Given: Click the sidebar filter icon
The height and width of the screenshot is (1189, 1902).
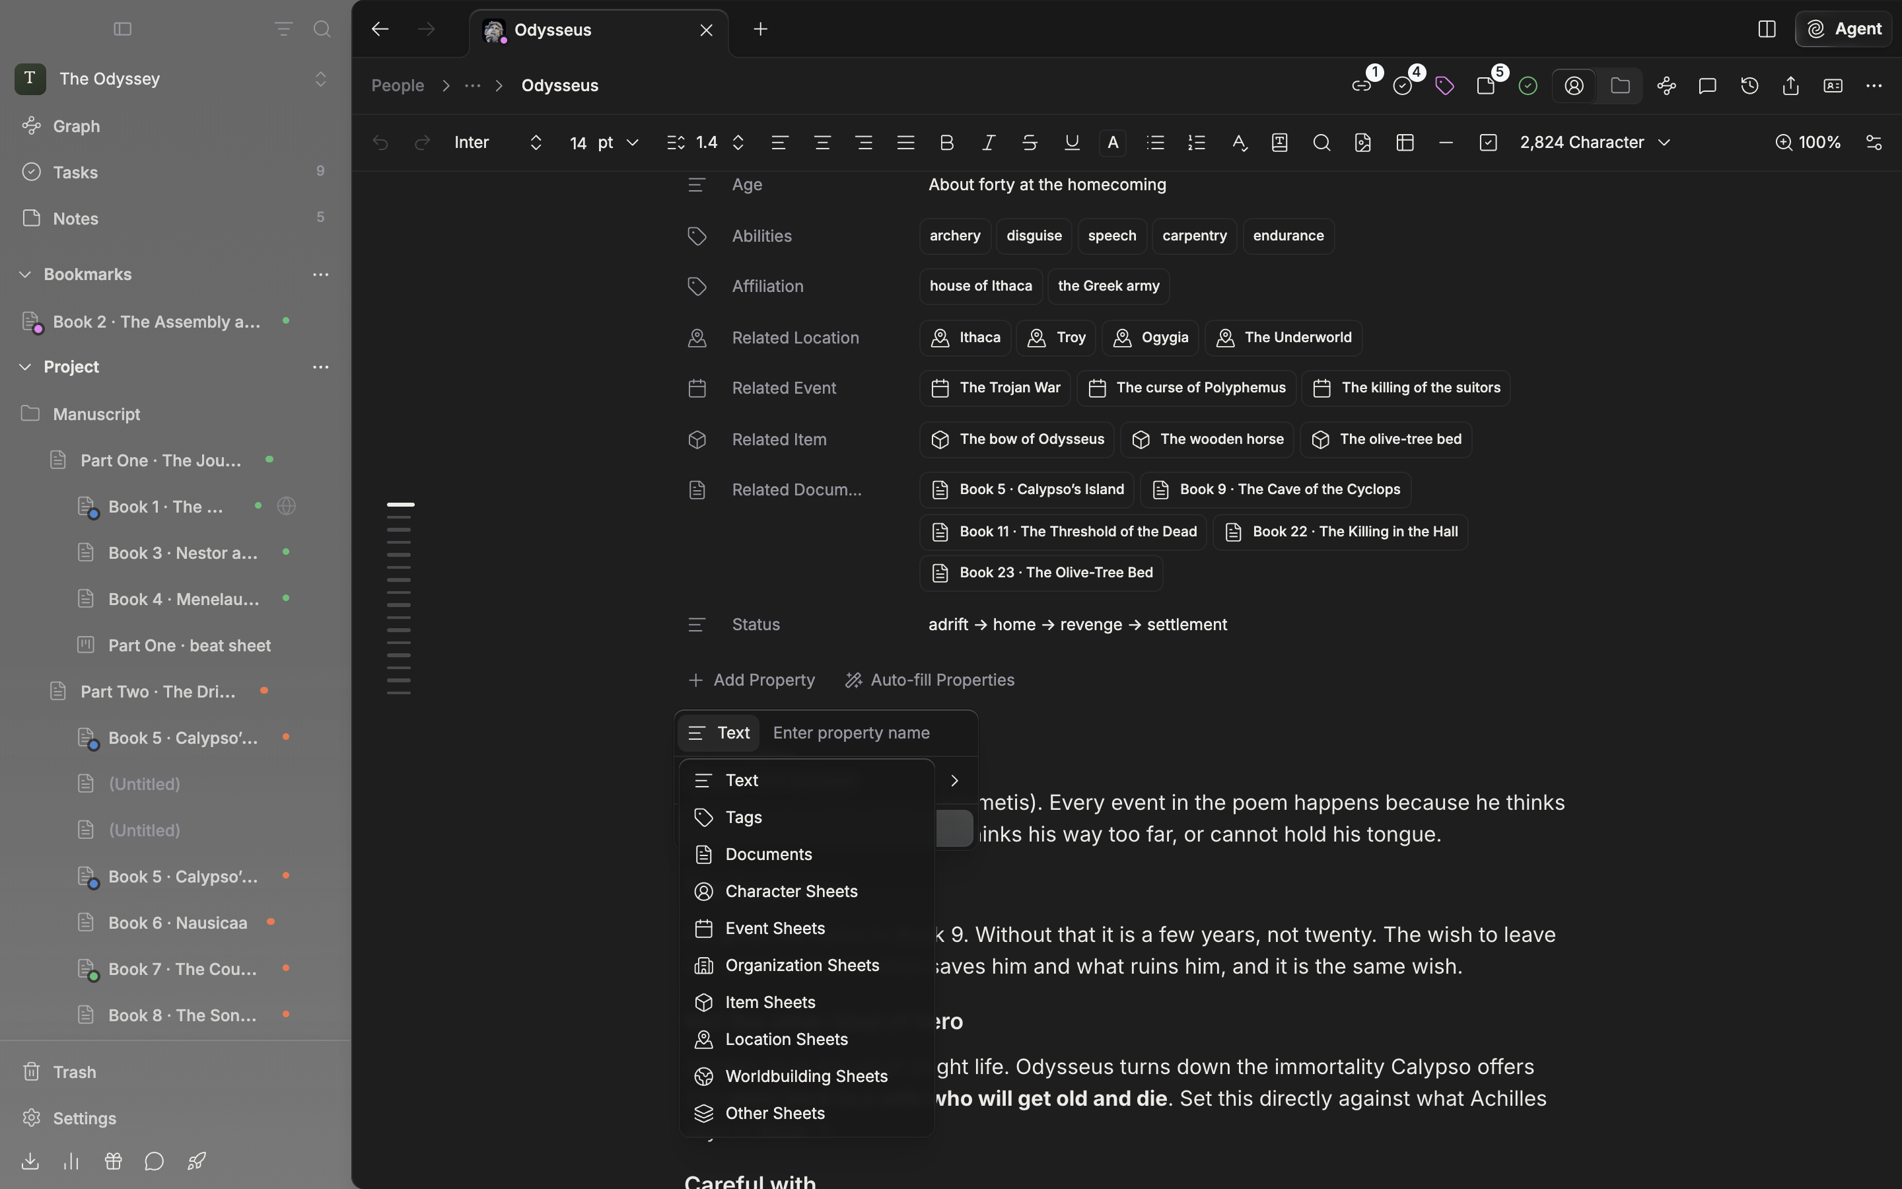Looking at the screenshot, I should coord(284,29).
